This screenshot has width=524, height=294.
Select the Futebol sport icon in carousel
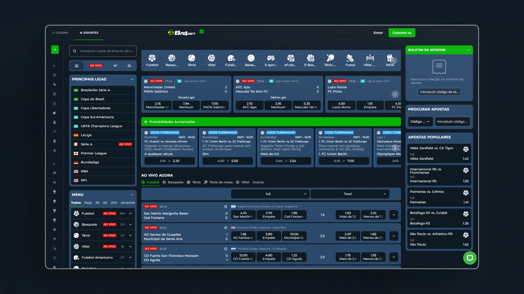(152, 60)
